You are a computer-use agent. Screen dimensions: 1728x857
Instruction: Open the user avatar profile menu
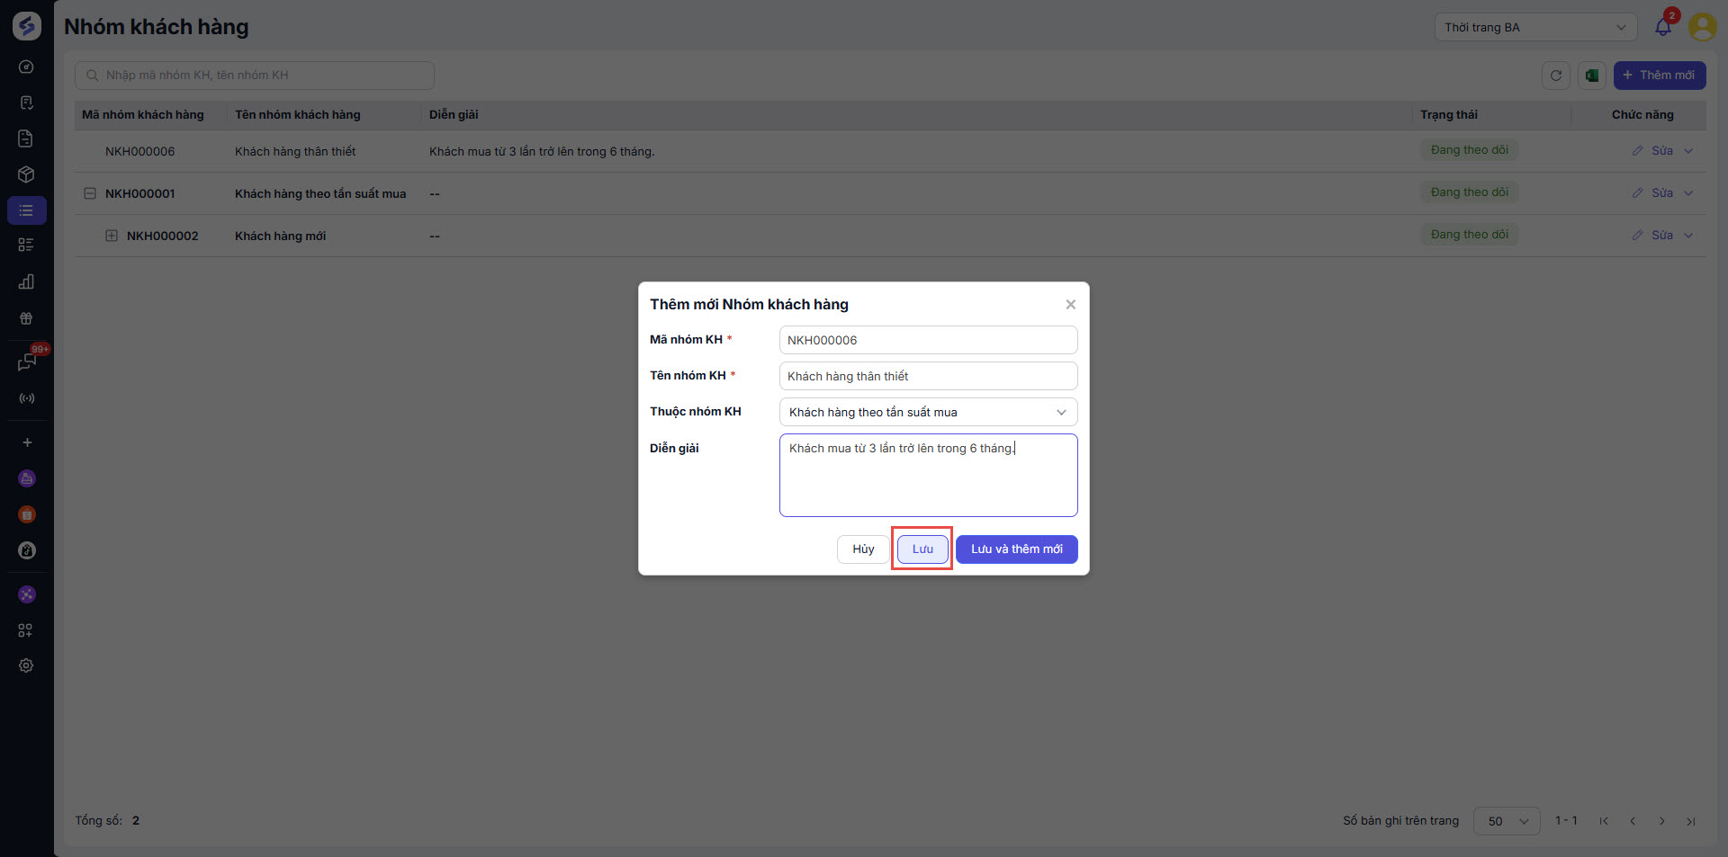[1702, 27]
